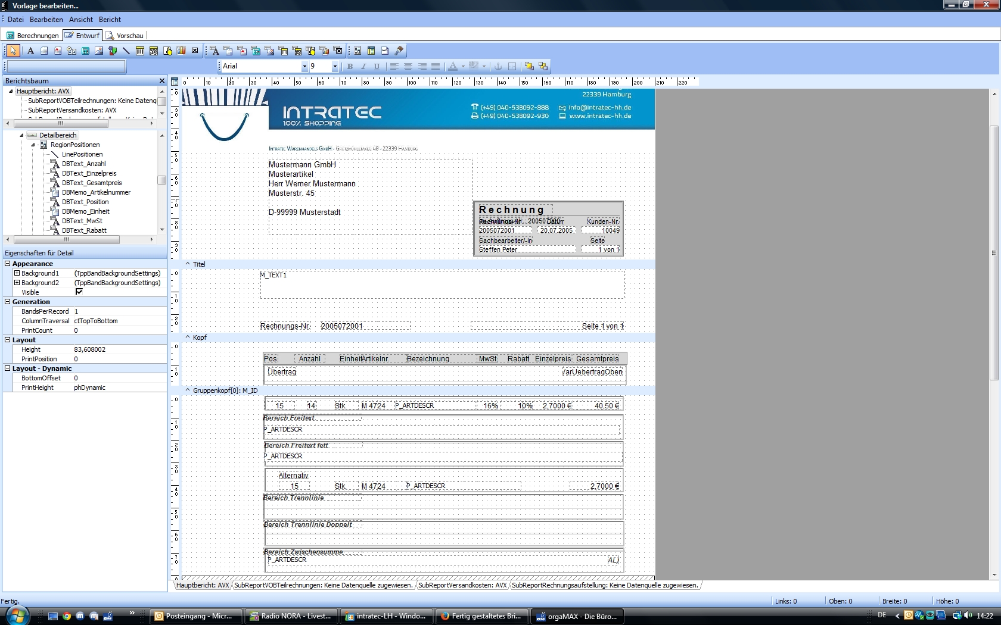This screenshot has height=625, width=1001.
Task: Toggle the Visible property checkbox
Action: point(79,292)
